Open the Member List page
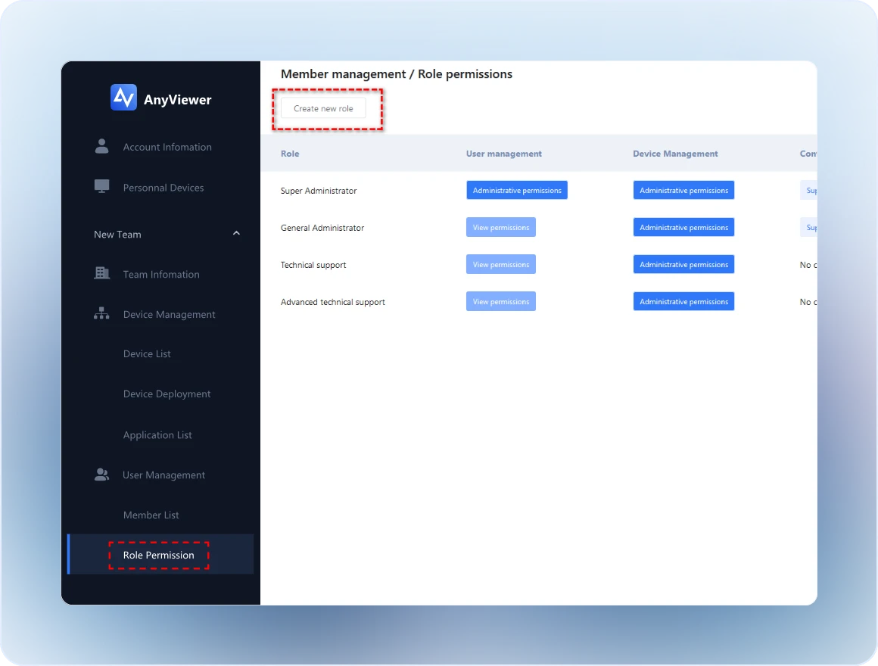This screenshot has height=666, width=878. click(x=151, y=515)
